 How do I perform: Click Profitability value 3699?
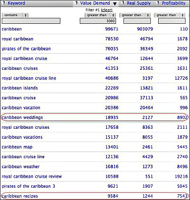point(182,58)
